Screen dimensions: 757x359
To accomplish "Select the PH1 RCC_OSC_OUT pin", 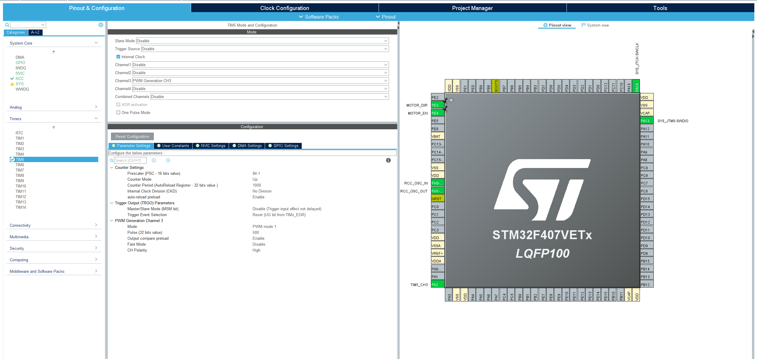I will click(438, 191).
